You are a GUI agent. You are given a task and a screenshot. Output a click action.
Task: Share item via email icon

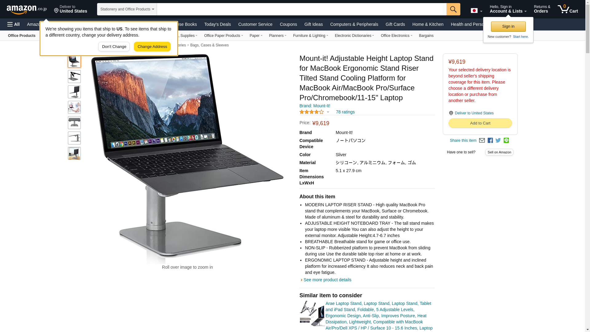[482, 140]
